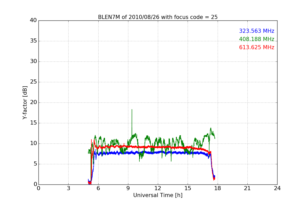This screenshot has height=205, width=308.
Task: Click x-axis tick label 3
Action: click(68, 188)
